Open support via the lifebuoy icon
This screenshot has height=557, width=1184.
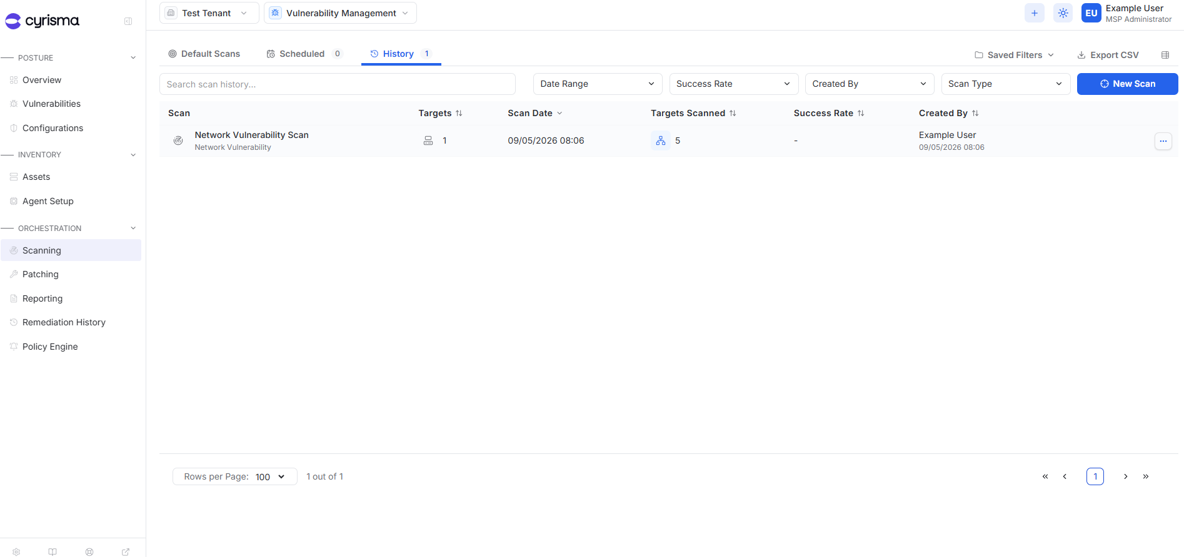[89, 552]
